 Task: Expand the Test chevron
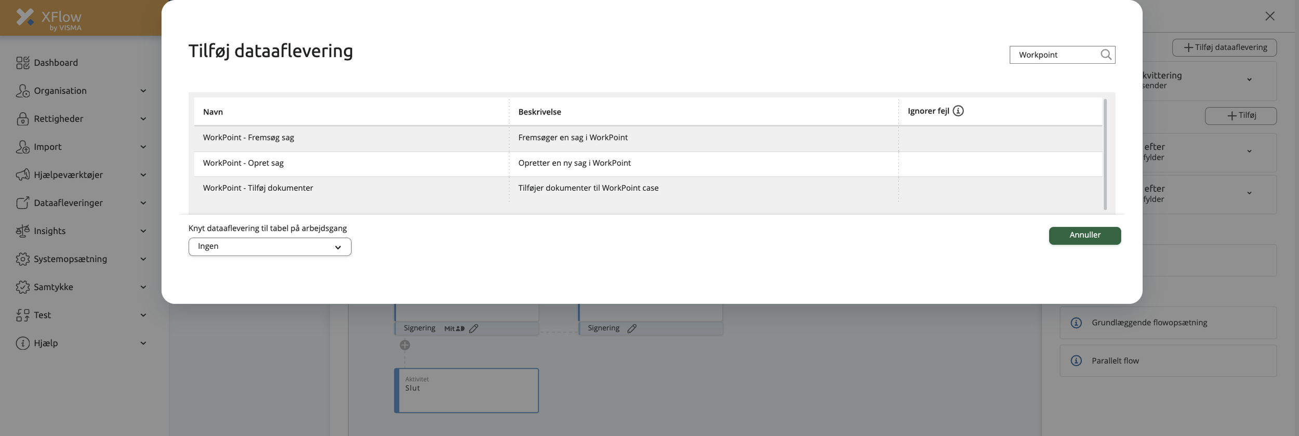[x=143, y=315]
